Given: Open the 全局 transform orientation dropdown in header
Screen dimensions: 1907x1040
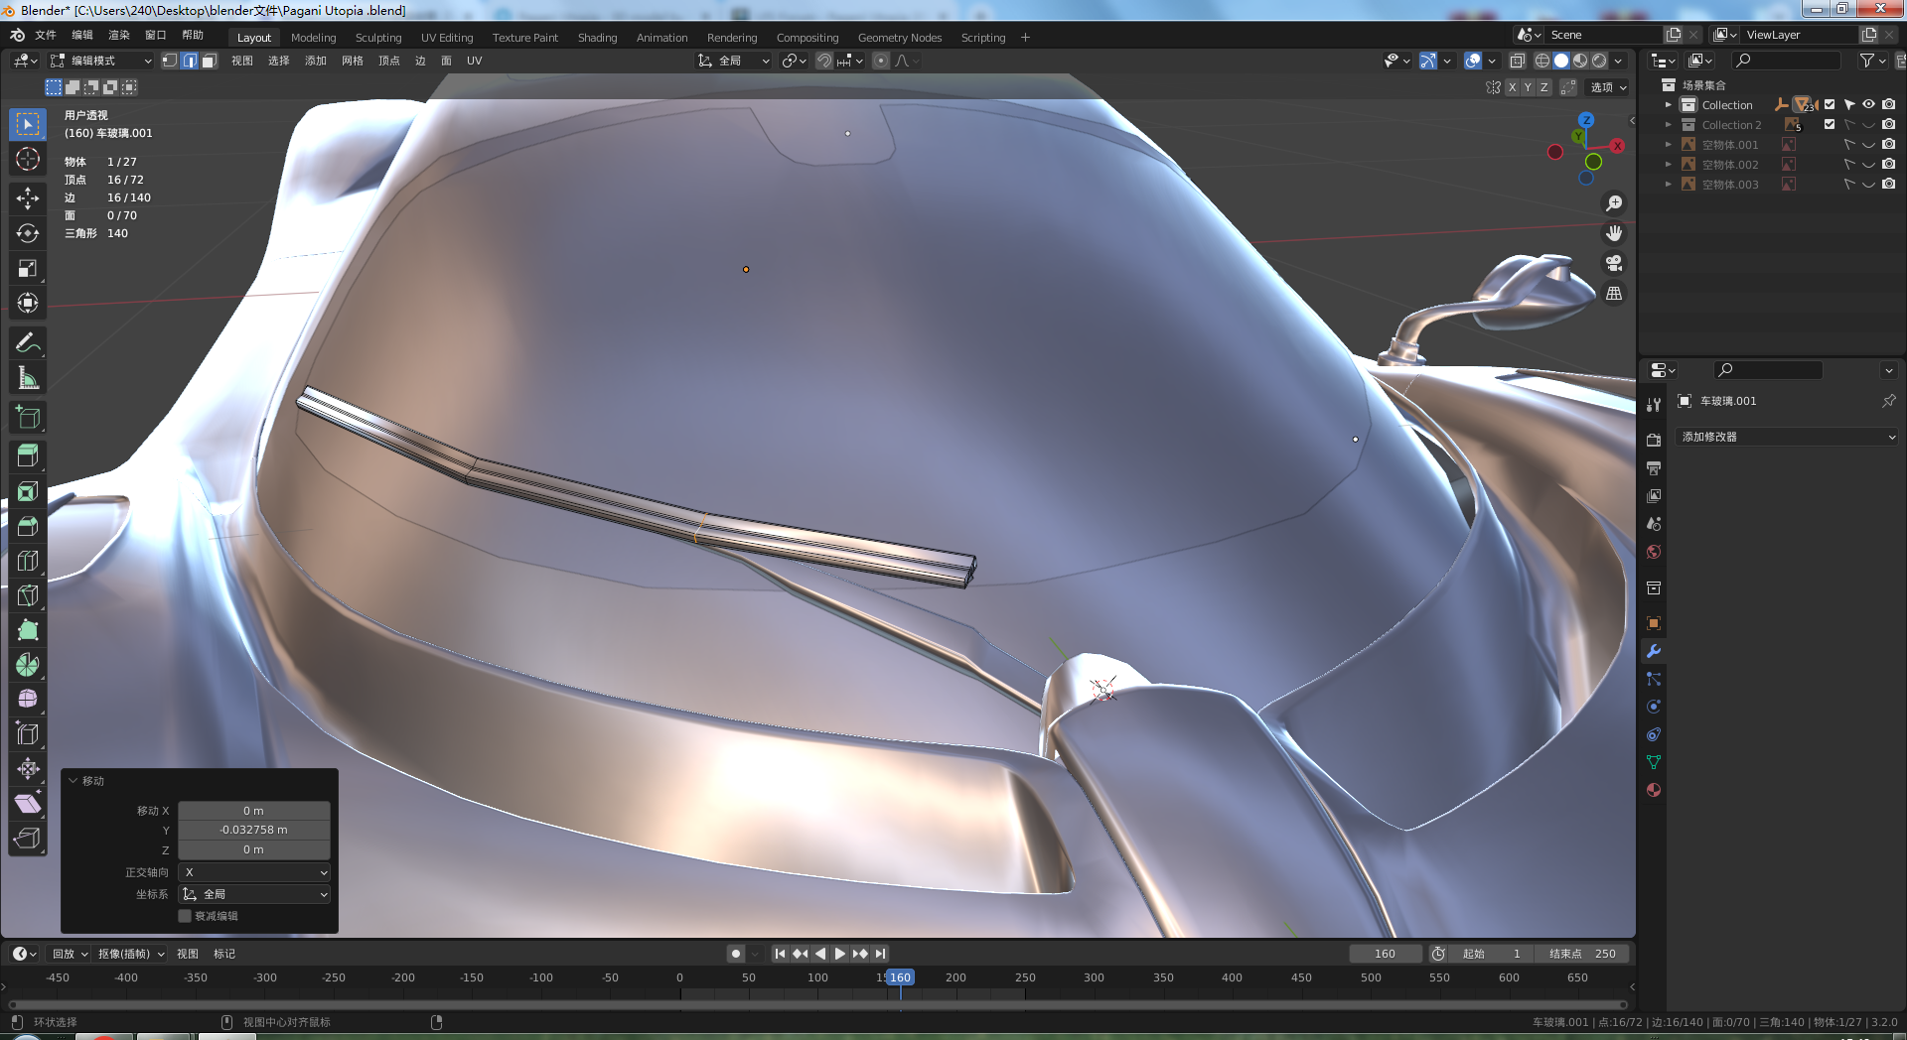Looking at the screenshot, I should (734, 61).
